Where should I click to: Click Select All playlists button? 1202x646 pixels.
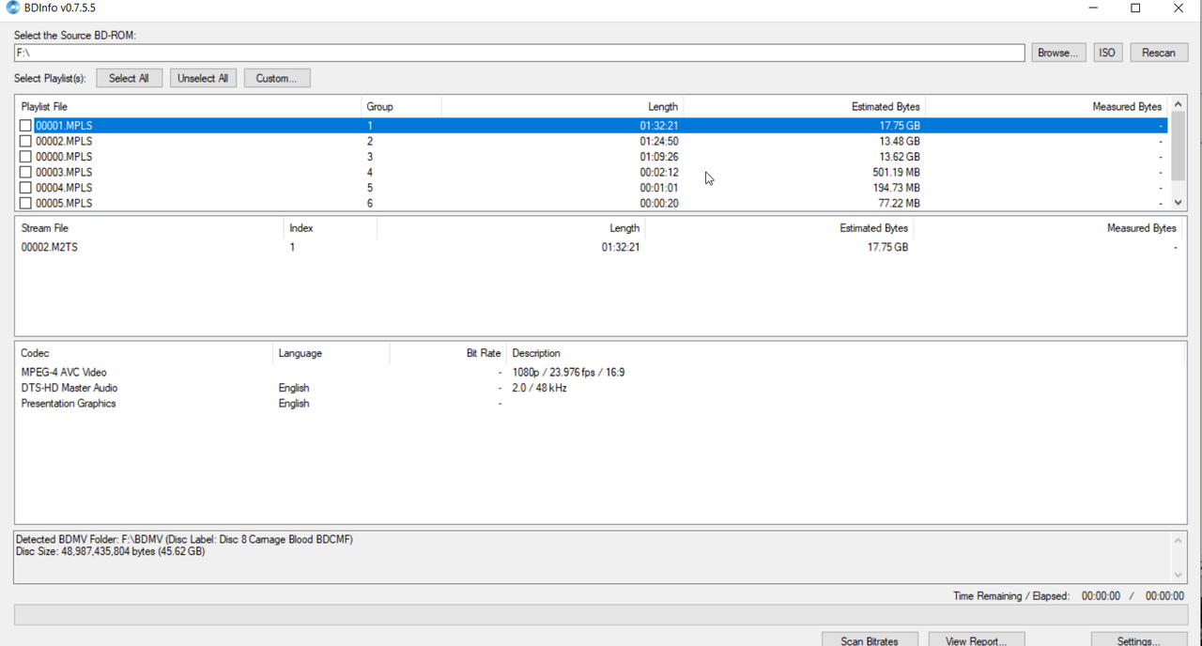[129, 78]
